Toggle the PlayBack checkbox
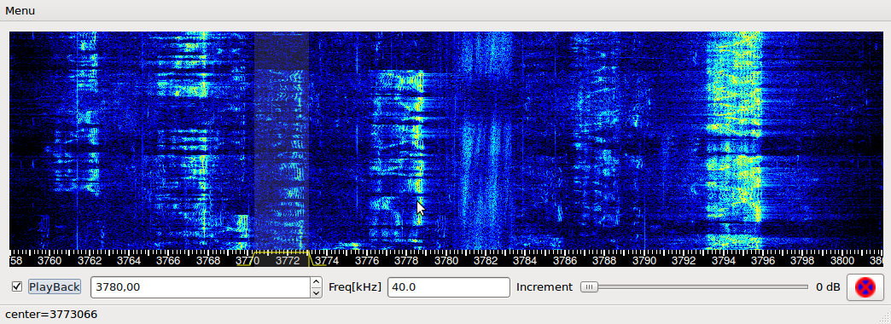Viewport: 891px width, 324px height. click(x=17, y=286)
